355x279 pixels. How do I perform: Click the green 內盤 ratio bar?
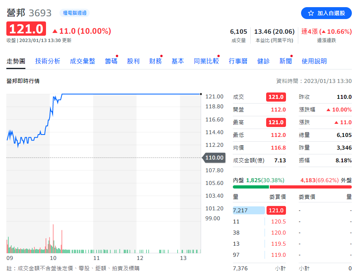tap(251, 187)
